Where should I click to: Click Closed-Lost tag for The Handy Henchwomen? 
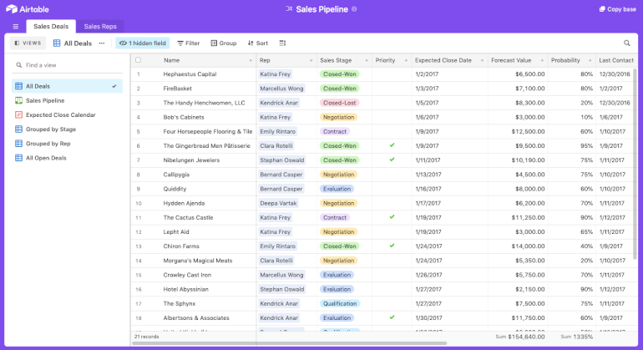pyautogui.click(x=339, y=103)
